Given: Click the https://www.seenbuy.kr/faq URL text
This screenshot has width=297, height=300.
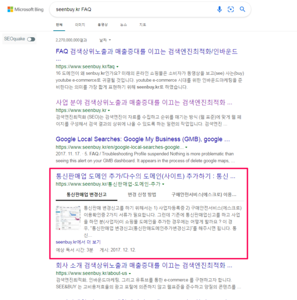Looking at the screenshot, I should [85, 67].
